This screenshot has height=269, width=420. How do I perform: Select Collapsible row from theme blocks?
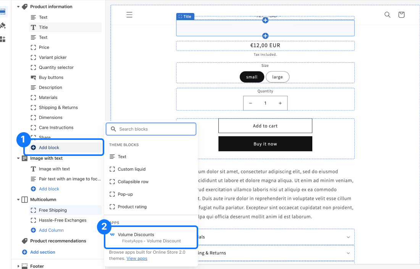click(x=133, y=182)
